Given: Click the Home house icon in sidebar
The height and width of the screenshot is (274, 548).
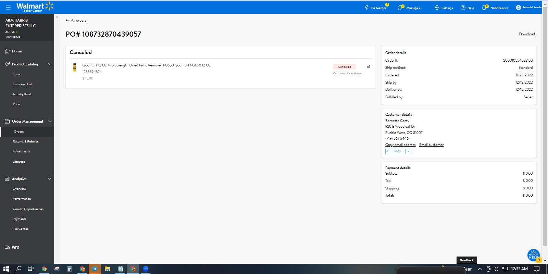Looking at the screenshot, I should pos(7,51).
